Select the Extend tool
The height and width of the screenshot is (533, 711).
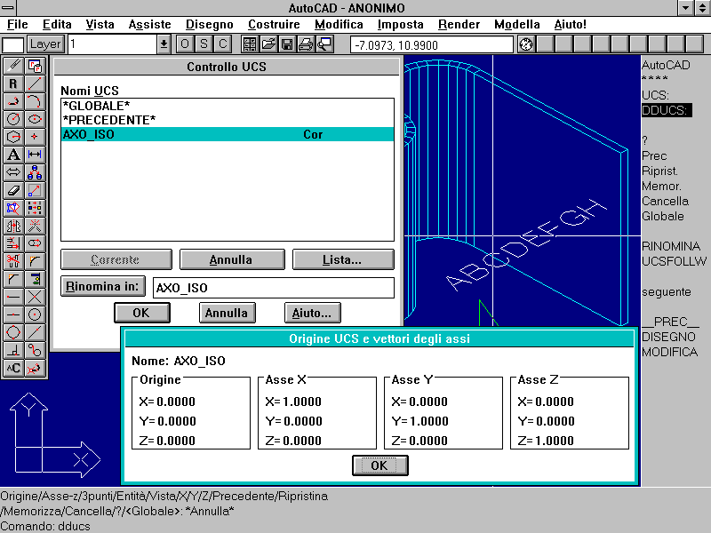tap(13, 243)
